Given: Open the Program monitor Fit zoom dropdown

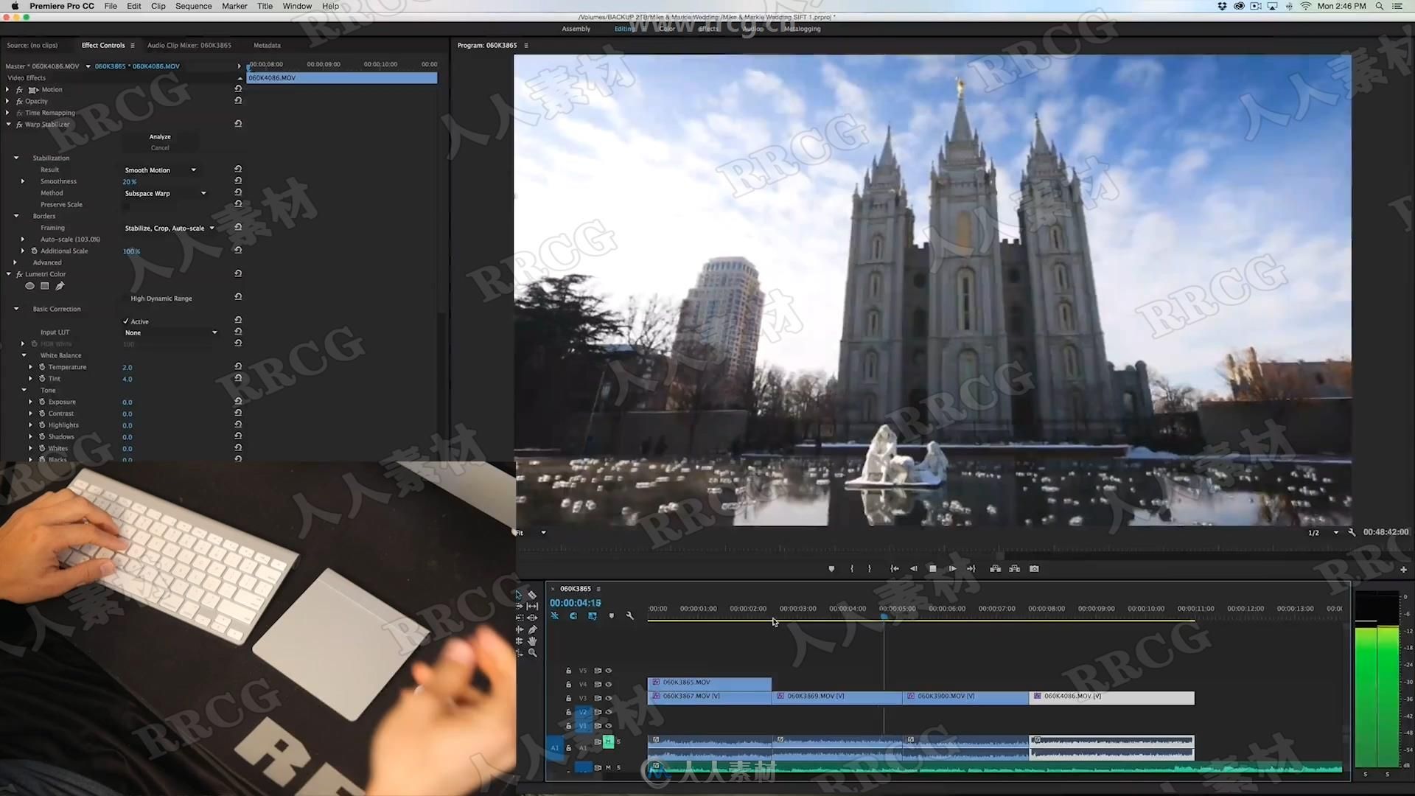Looking at the screenshot, I should [x=531, y=532].
